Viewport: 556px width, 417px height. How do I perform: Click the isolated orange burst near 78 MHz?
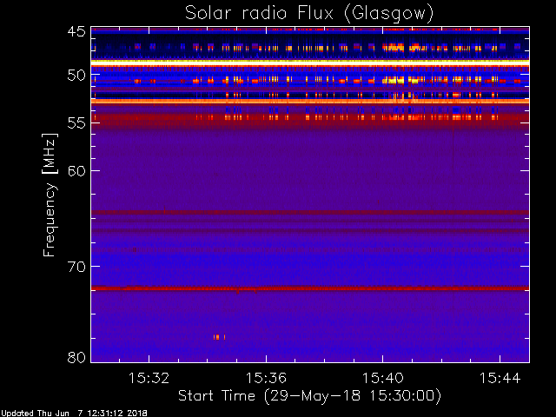(219, 337)
